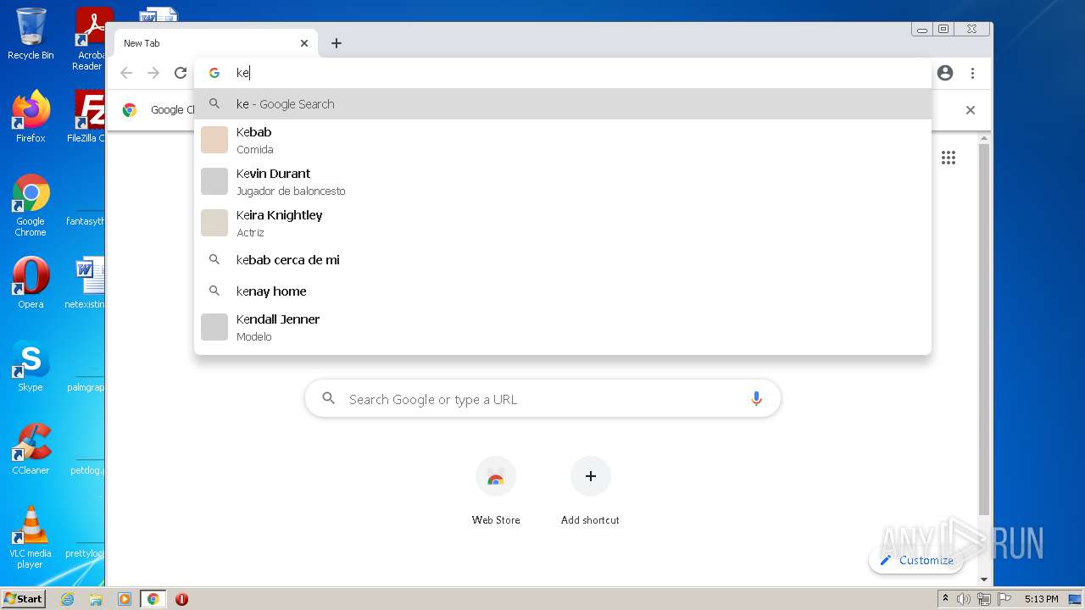Click the volume speaker tray icon
This screenshot has width=1085, height=610.
(964, 599)
